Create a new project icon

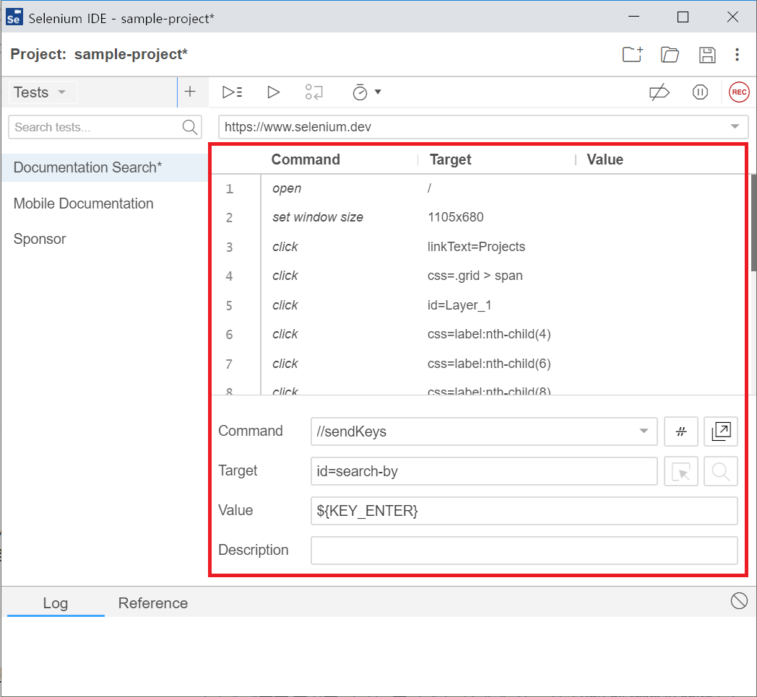point(632,55)
